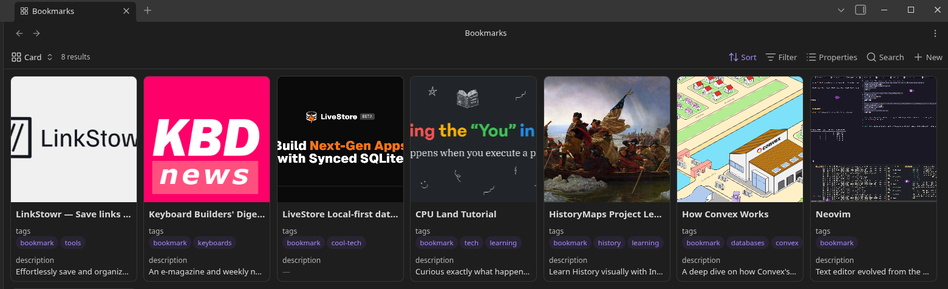
Task: Click the 'history' tag
Action: coord(609,243)
